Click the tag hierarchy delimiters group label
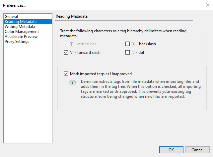This screenshot has height=157, width=213. (x=123, y=33)
